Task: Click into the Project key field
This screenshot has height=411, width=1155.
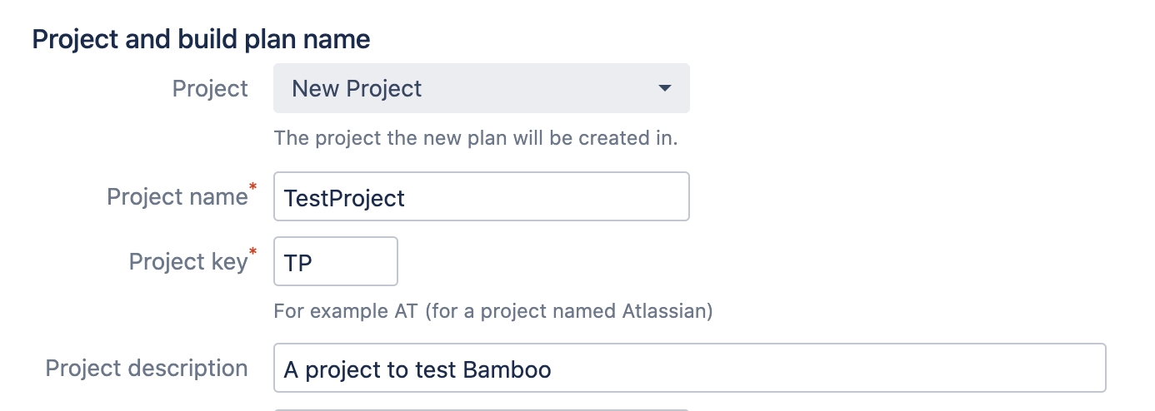Action: pyautogui.click(x=335, y=261)
